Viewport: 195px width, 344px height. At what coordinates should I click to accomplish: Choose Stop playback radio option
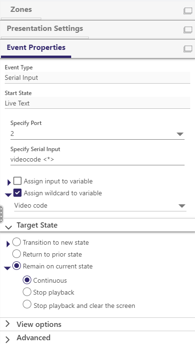coord(27,292)
